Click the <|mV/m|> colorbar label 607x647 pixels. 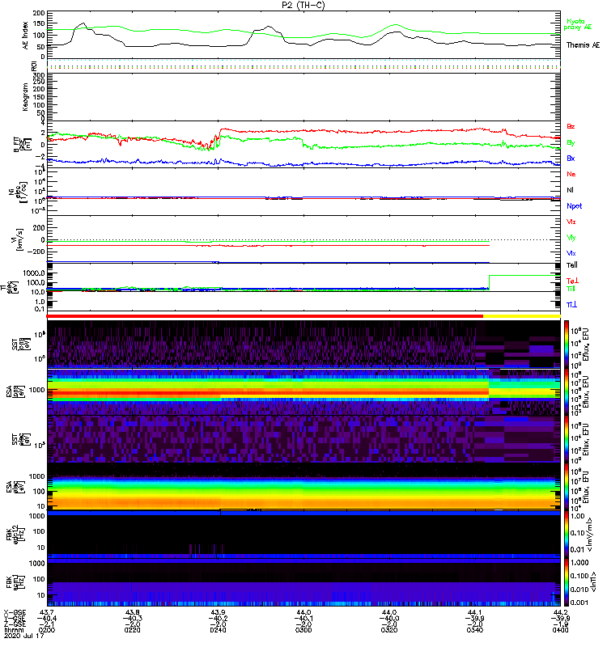tap(590, 535)
